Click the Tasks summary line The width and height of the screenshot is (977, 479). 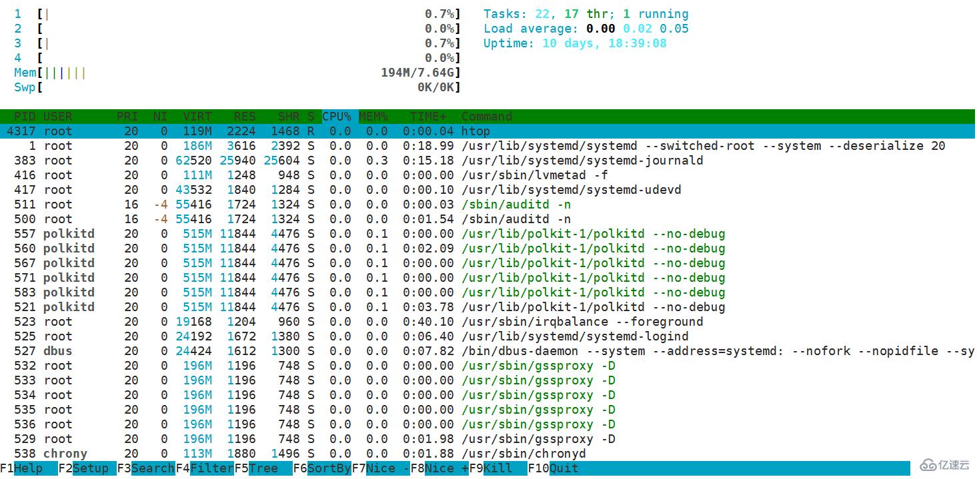[586, 14]
